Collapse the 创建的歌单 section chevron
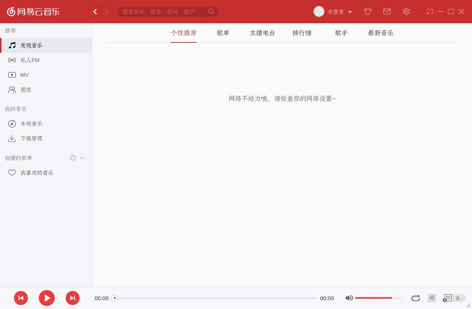472x309 pixels. (x=82, y=158)
